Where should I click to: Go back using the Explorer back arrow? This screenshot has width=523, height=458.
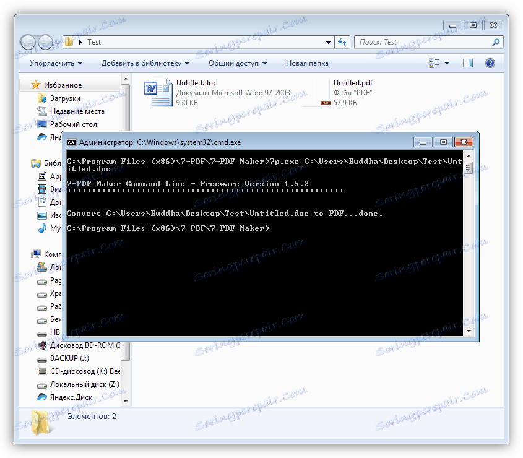(x=28, y=42)
